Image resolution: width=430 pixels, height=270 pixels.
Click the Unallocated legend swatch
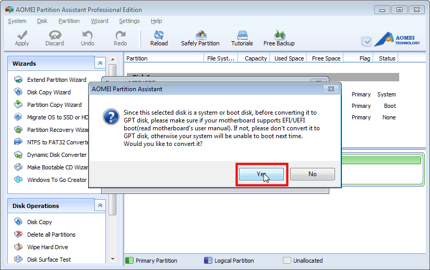tap(286, 261)
